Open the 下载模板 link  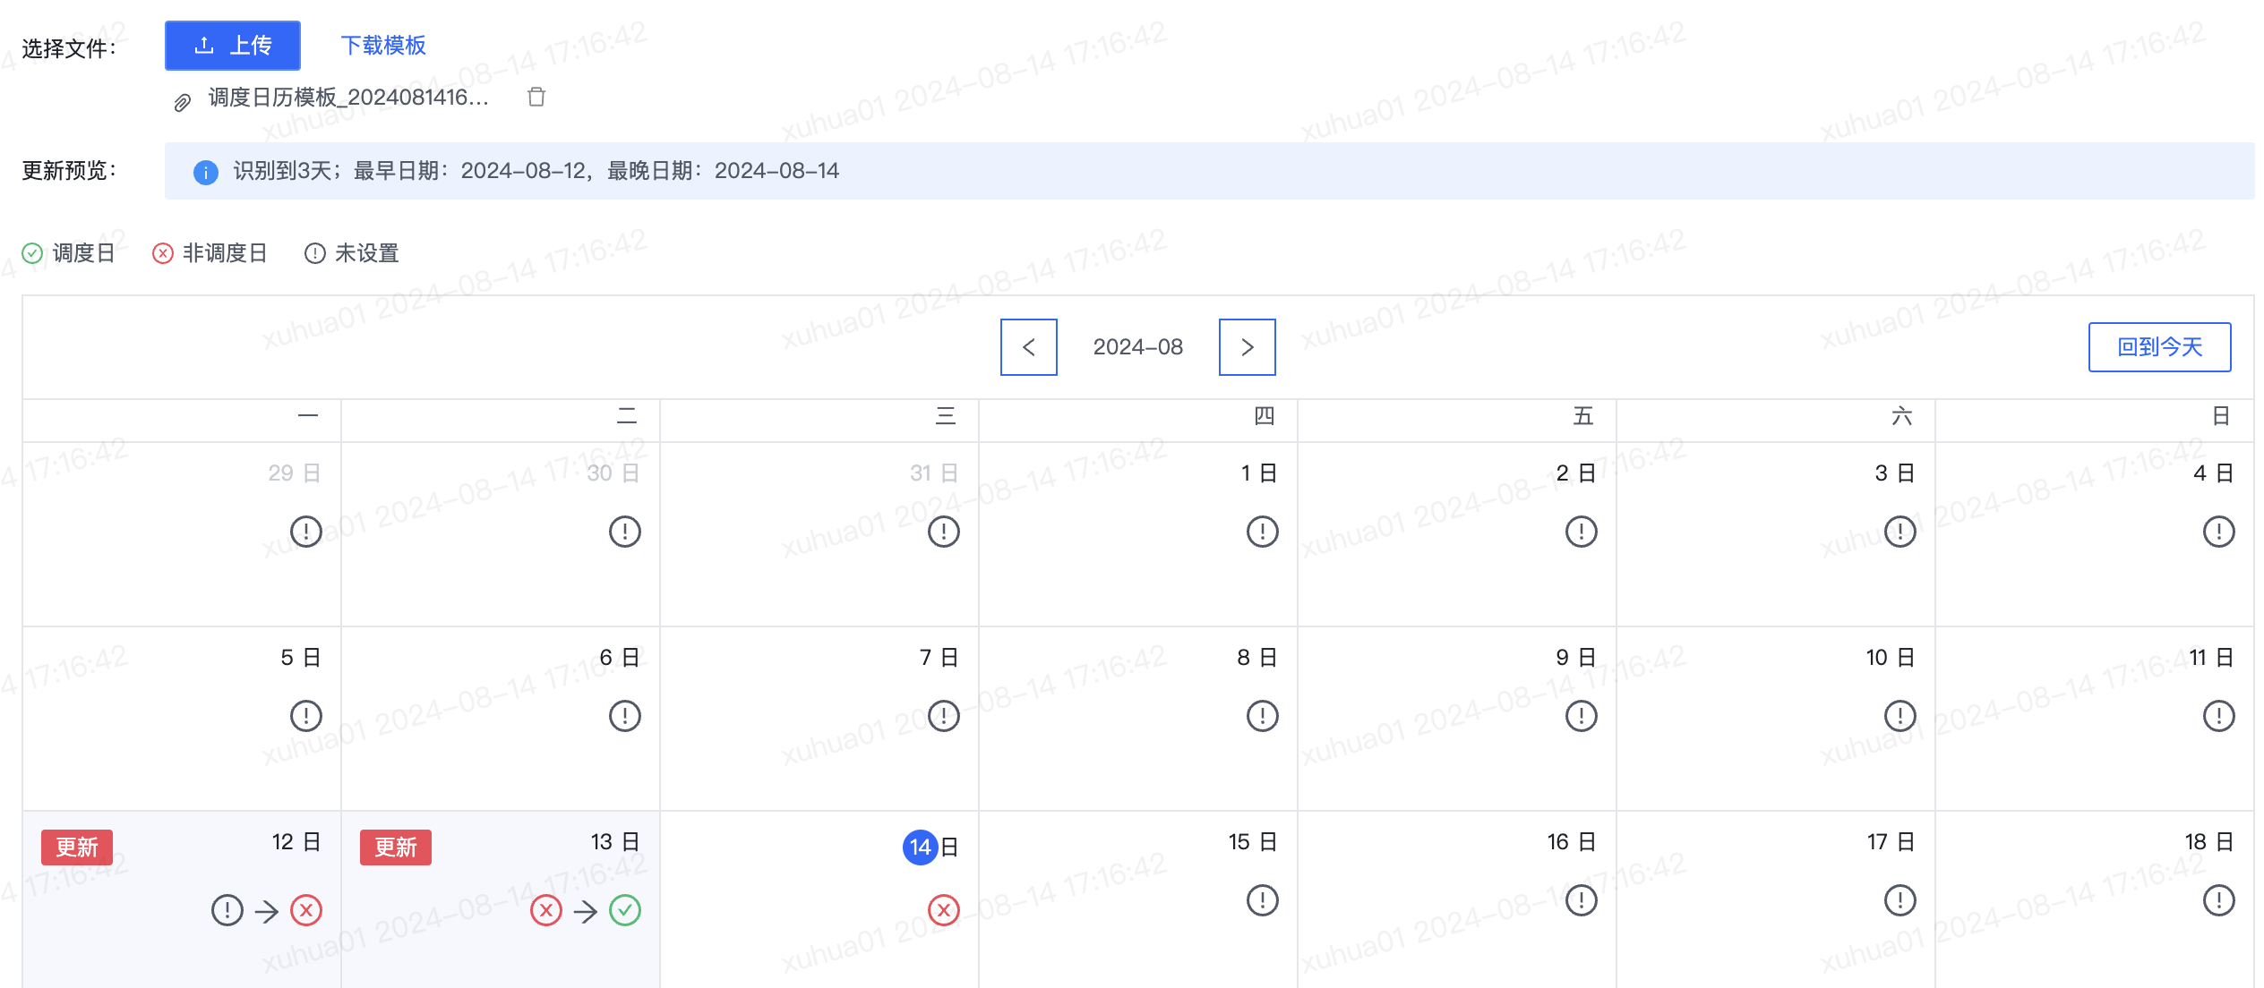pos(383,46)
